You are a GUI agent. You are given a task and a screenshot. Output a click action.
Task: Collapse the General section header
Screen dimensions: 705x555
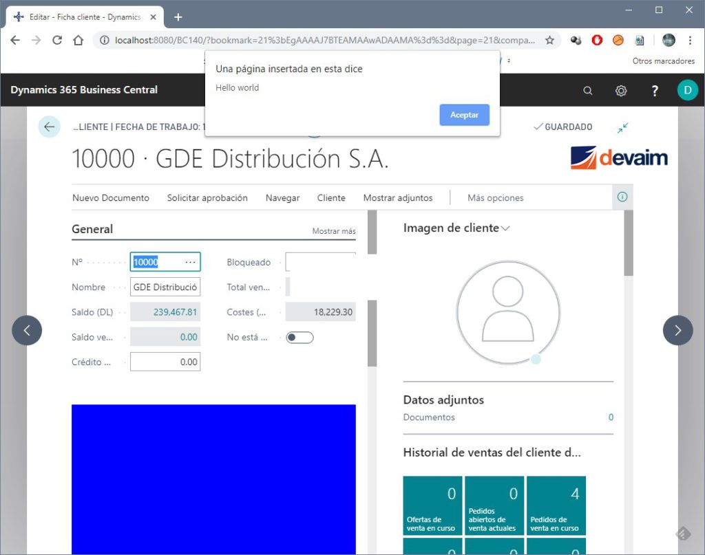click(92, 229)
